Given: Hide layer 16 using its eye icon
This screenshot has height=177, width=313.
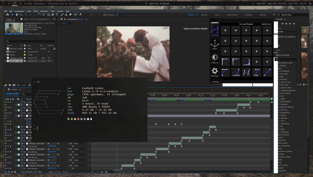Looking at the screenshot, I should pos(6,166).
